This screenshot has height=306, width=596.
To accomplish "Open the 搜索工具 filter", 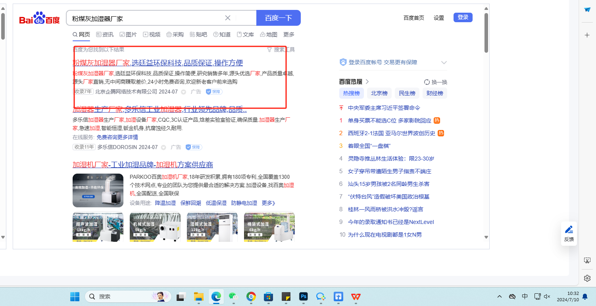I will click(x=281, y=50).
